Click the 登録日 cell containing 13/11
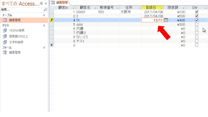The image size is (208, 117). pos(152,20)
